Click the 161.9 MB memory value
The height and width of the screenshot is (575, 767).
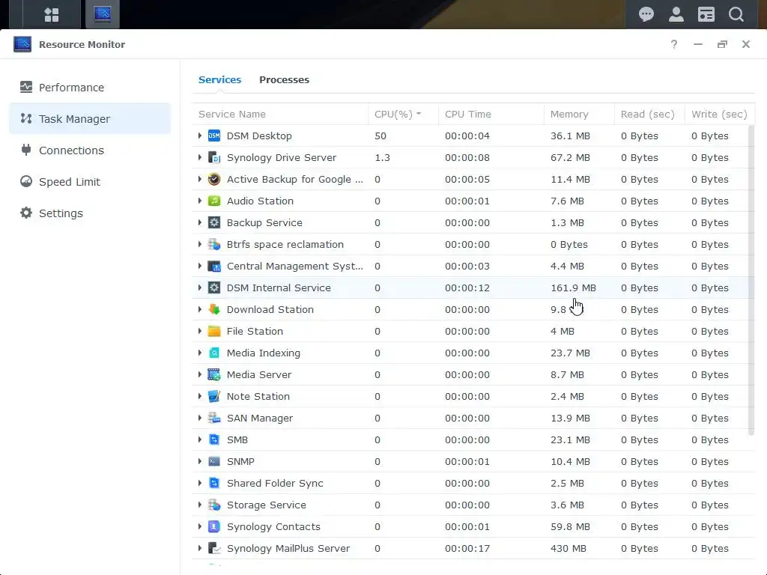click(573, 287)
